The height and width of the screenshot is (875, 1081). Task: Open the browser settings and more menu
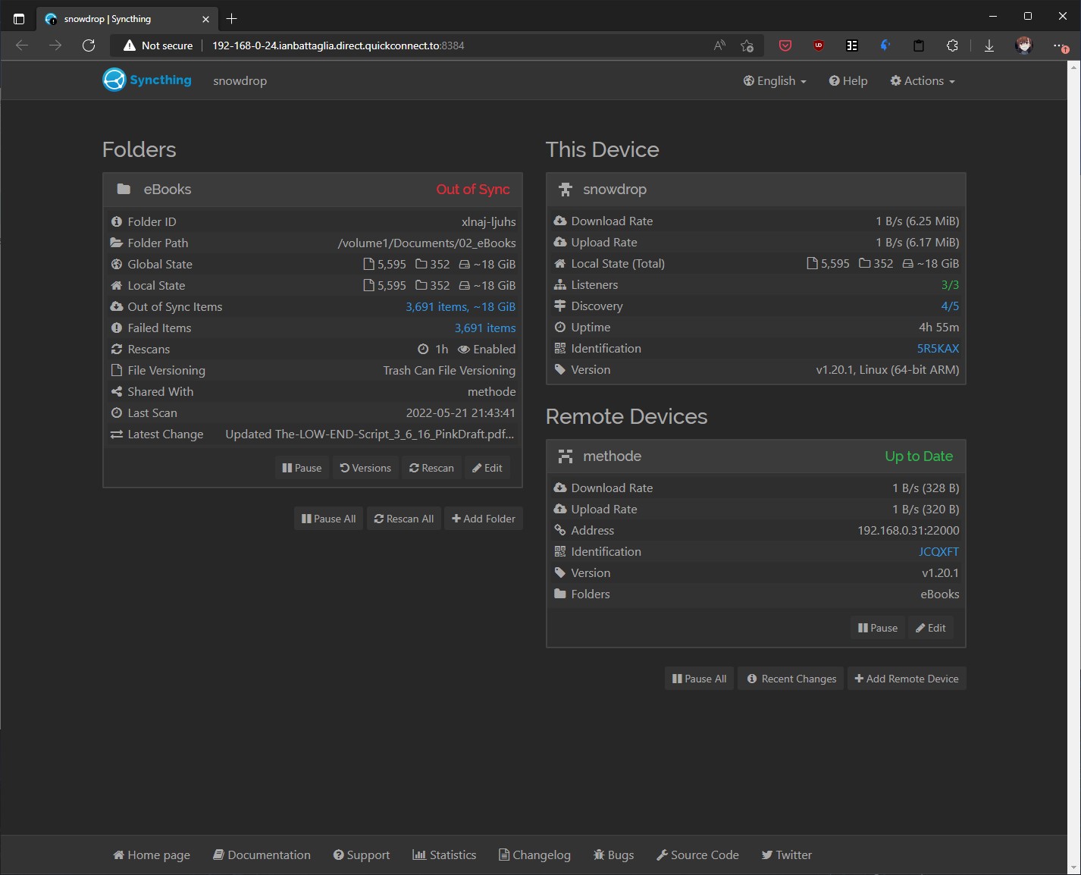pos(1060,45)
